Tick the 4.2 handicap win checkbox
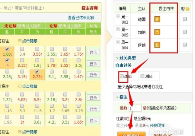 [x=52, y=117]
